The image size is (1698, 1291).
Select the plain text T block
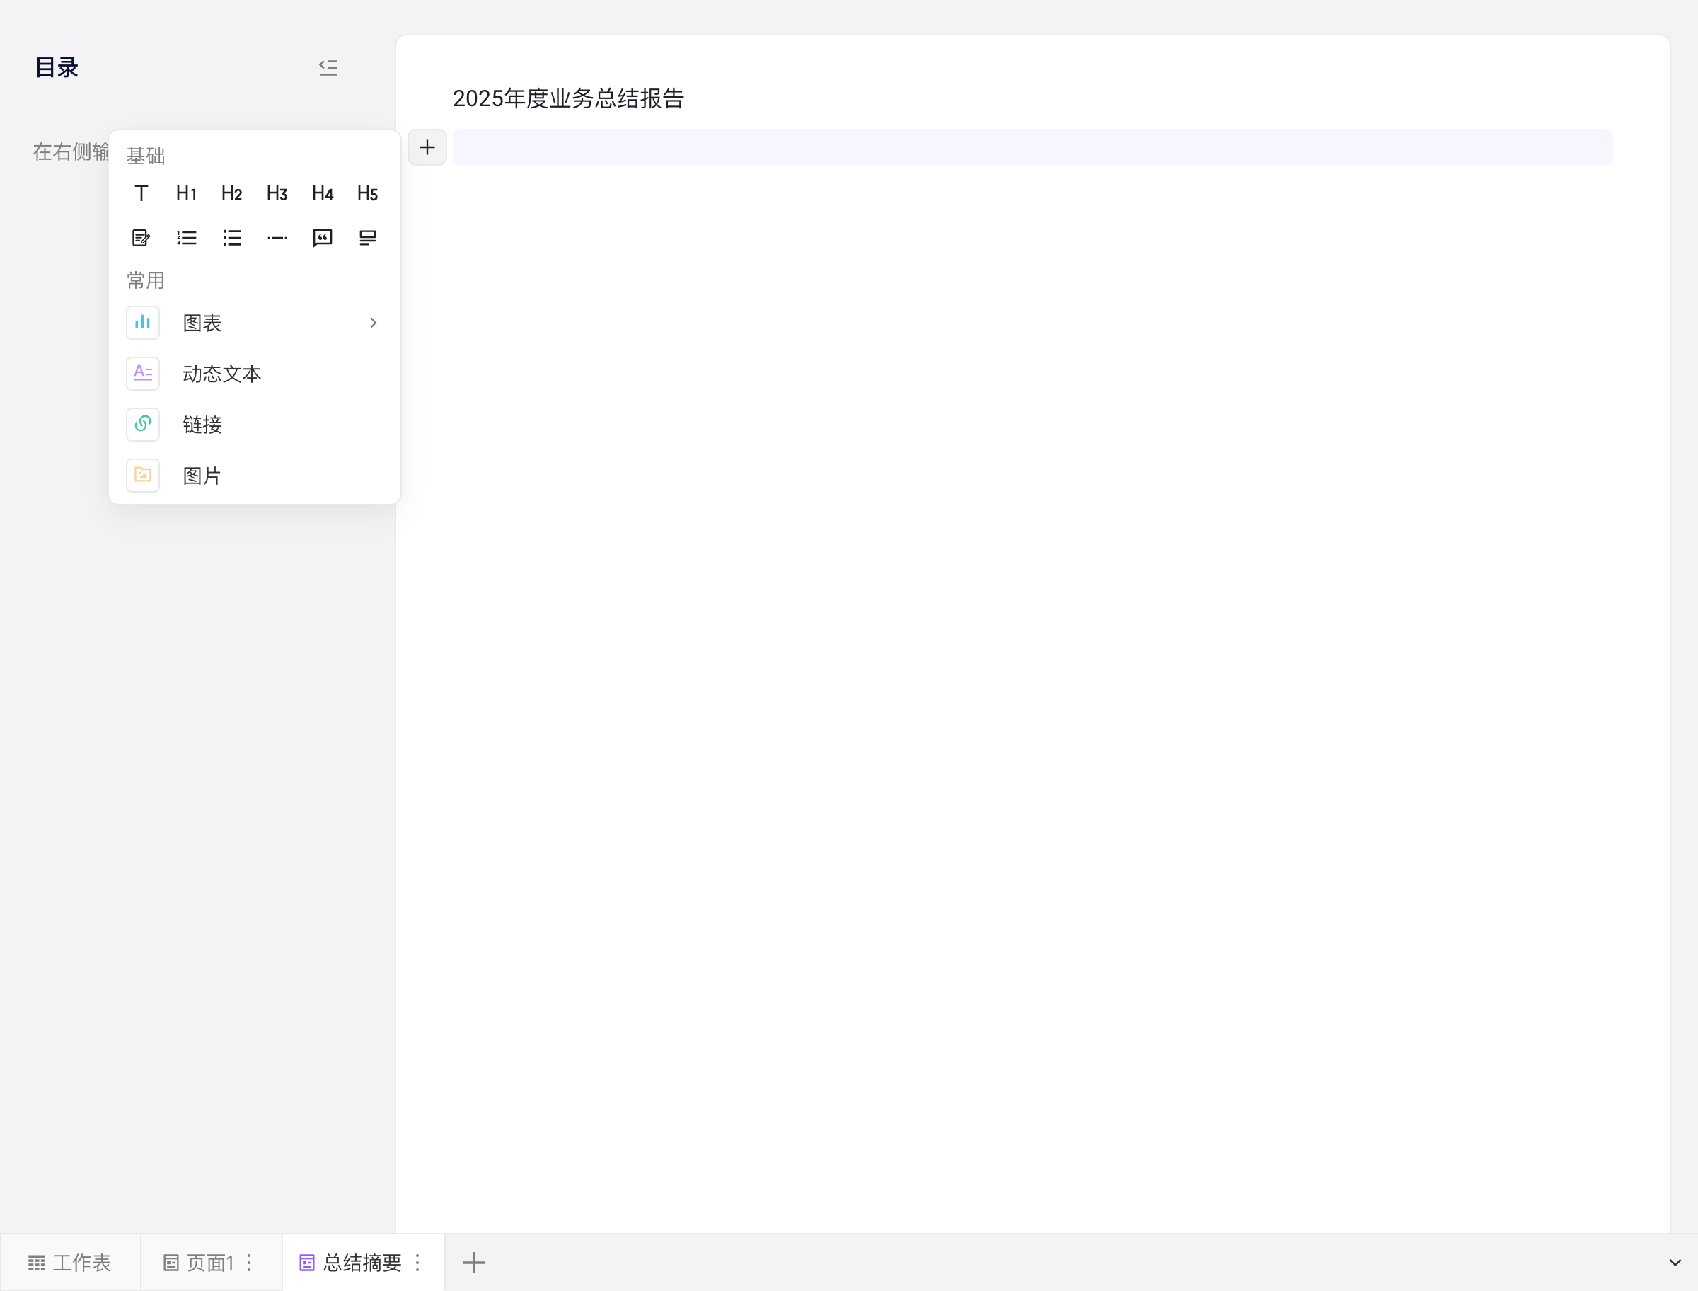(141, 193)
